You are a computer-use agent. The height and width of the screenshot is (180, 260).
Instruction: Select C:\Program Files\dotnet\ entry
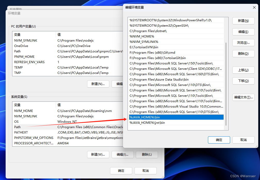(x=176, y=31)
